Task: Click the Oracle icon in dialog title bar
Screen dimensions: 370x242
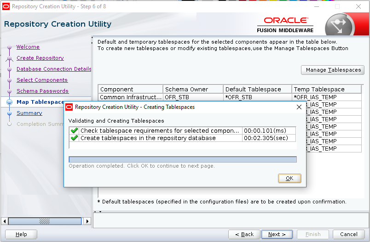Action: [x=69, y=107]
